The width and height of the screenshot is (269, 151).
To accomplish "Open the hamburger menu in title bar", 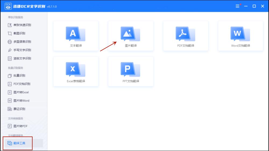I will point(238,6).
